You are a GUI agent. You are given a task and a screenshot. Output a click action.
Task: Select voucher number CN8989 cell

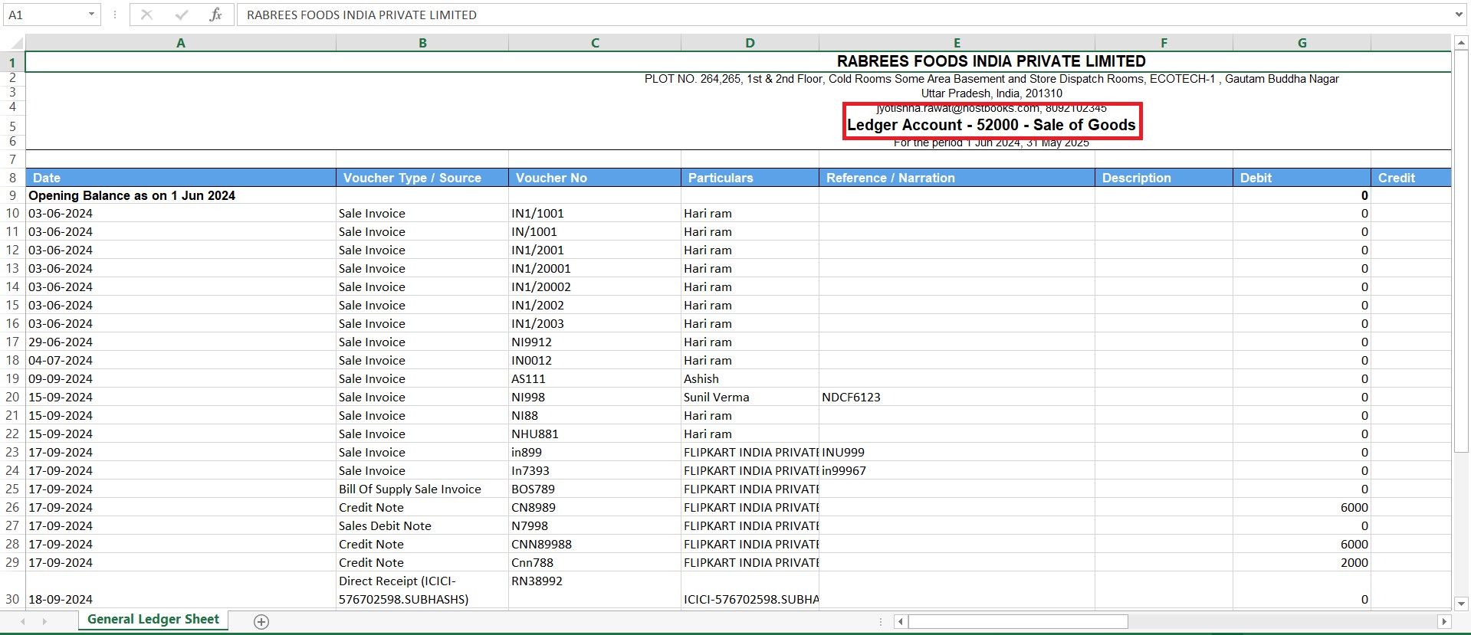(595, 507)
